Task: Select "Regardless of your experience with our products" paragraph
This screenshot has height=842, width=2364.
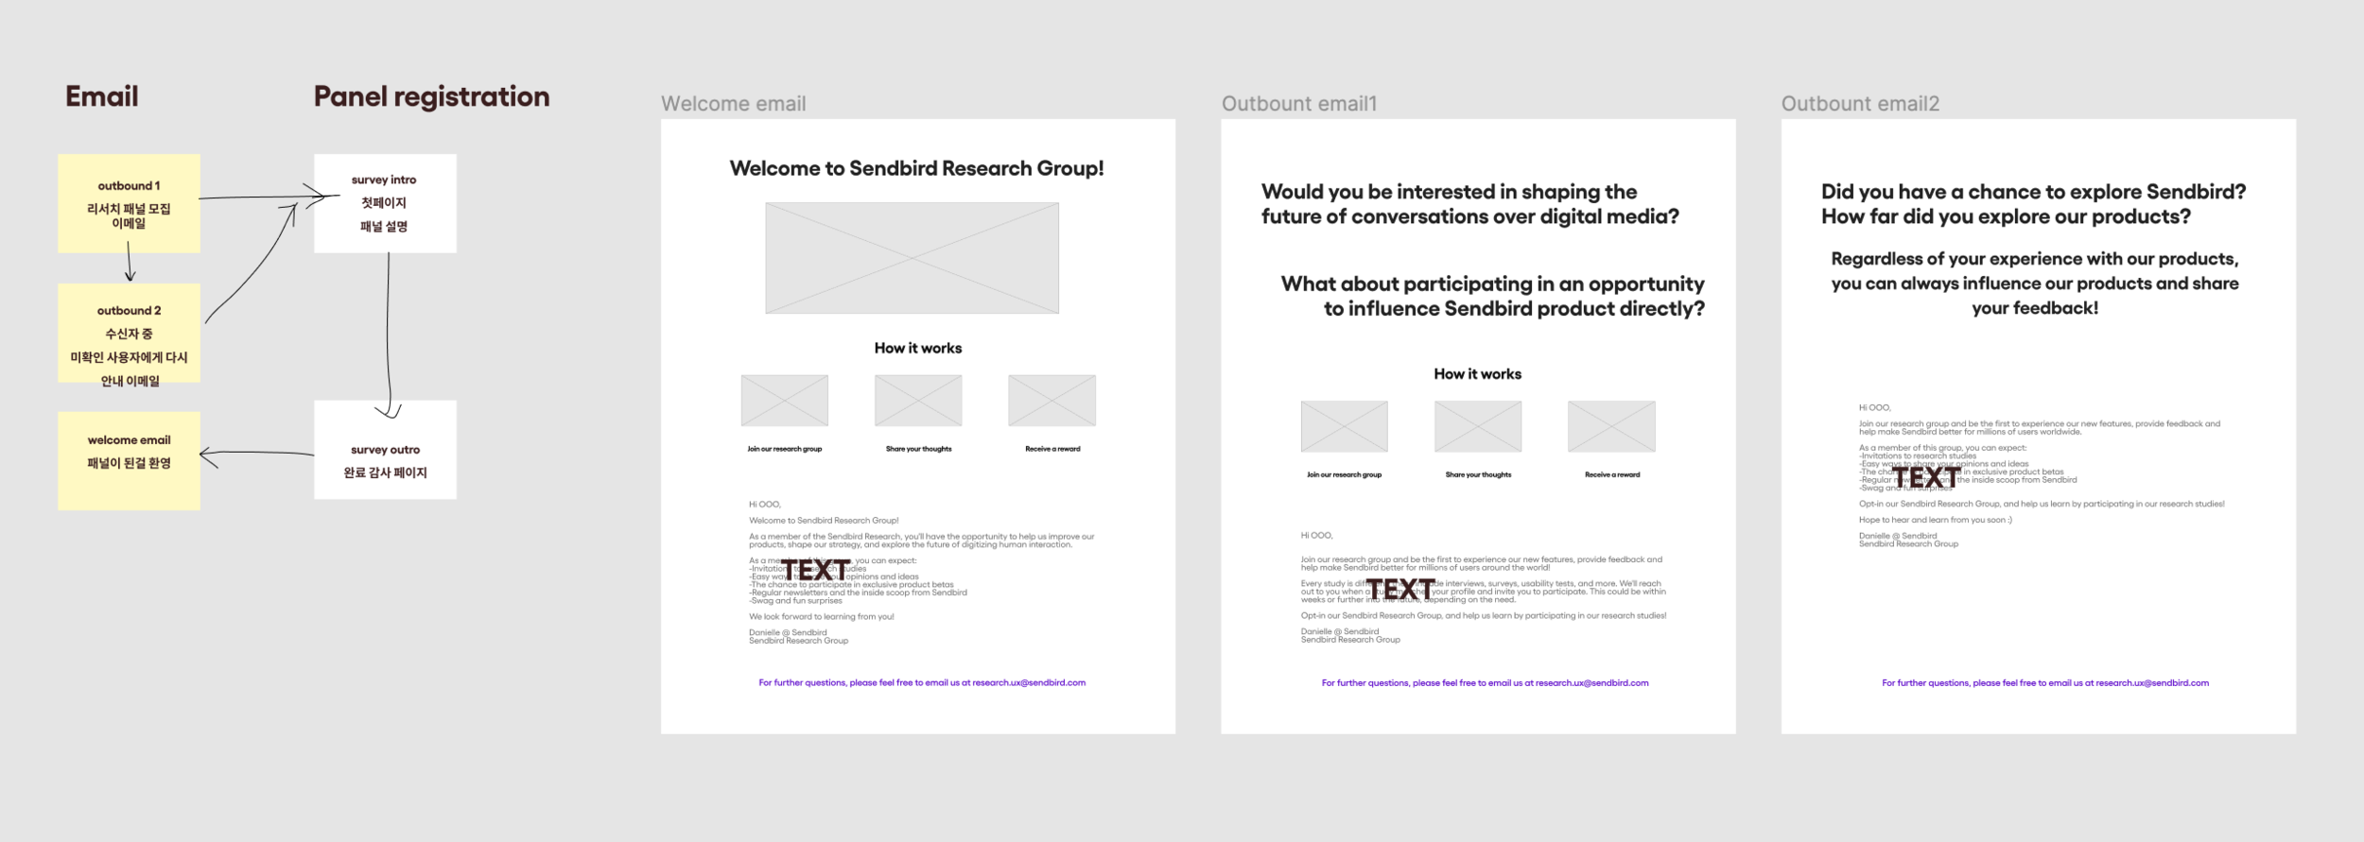Action: coord(2035,284)
